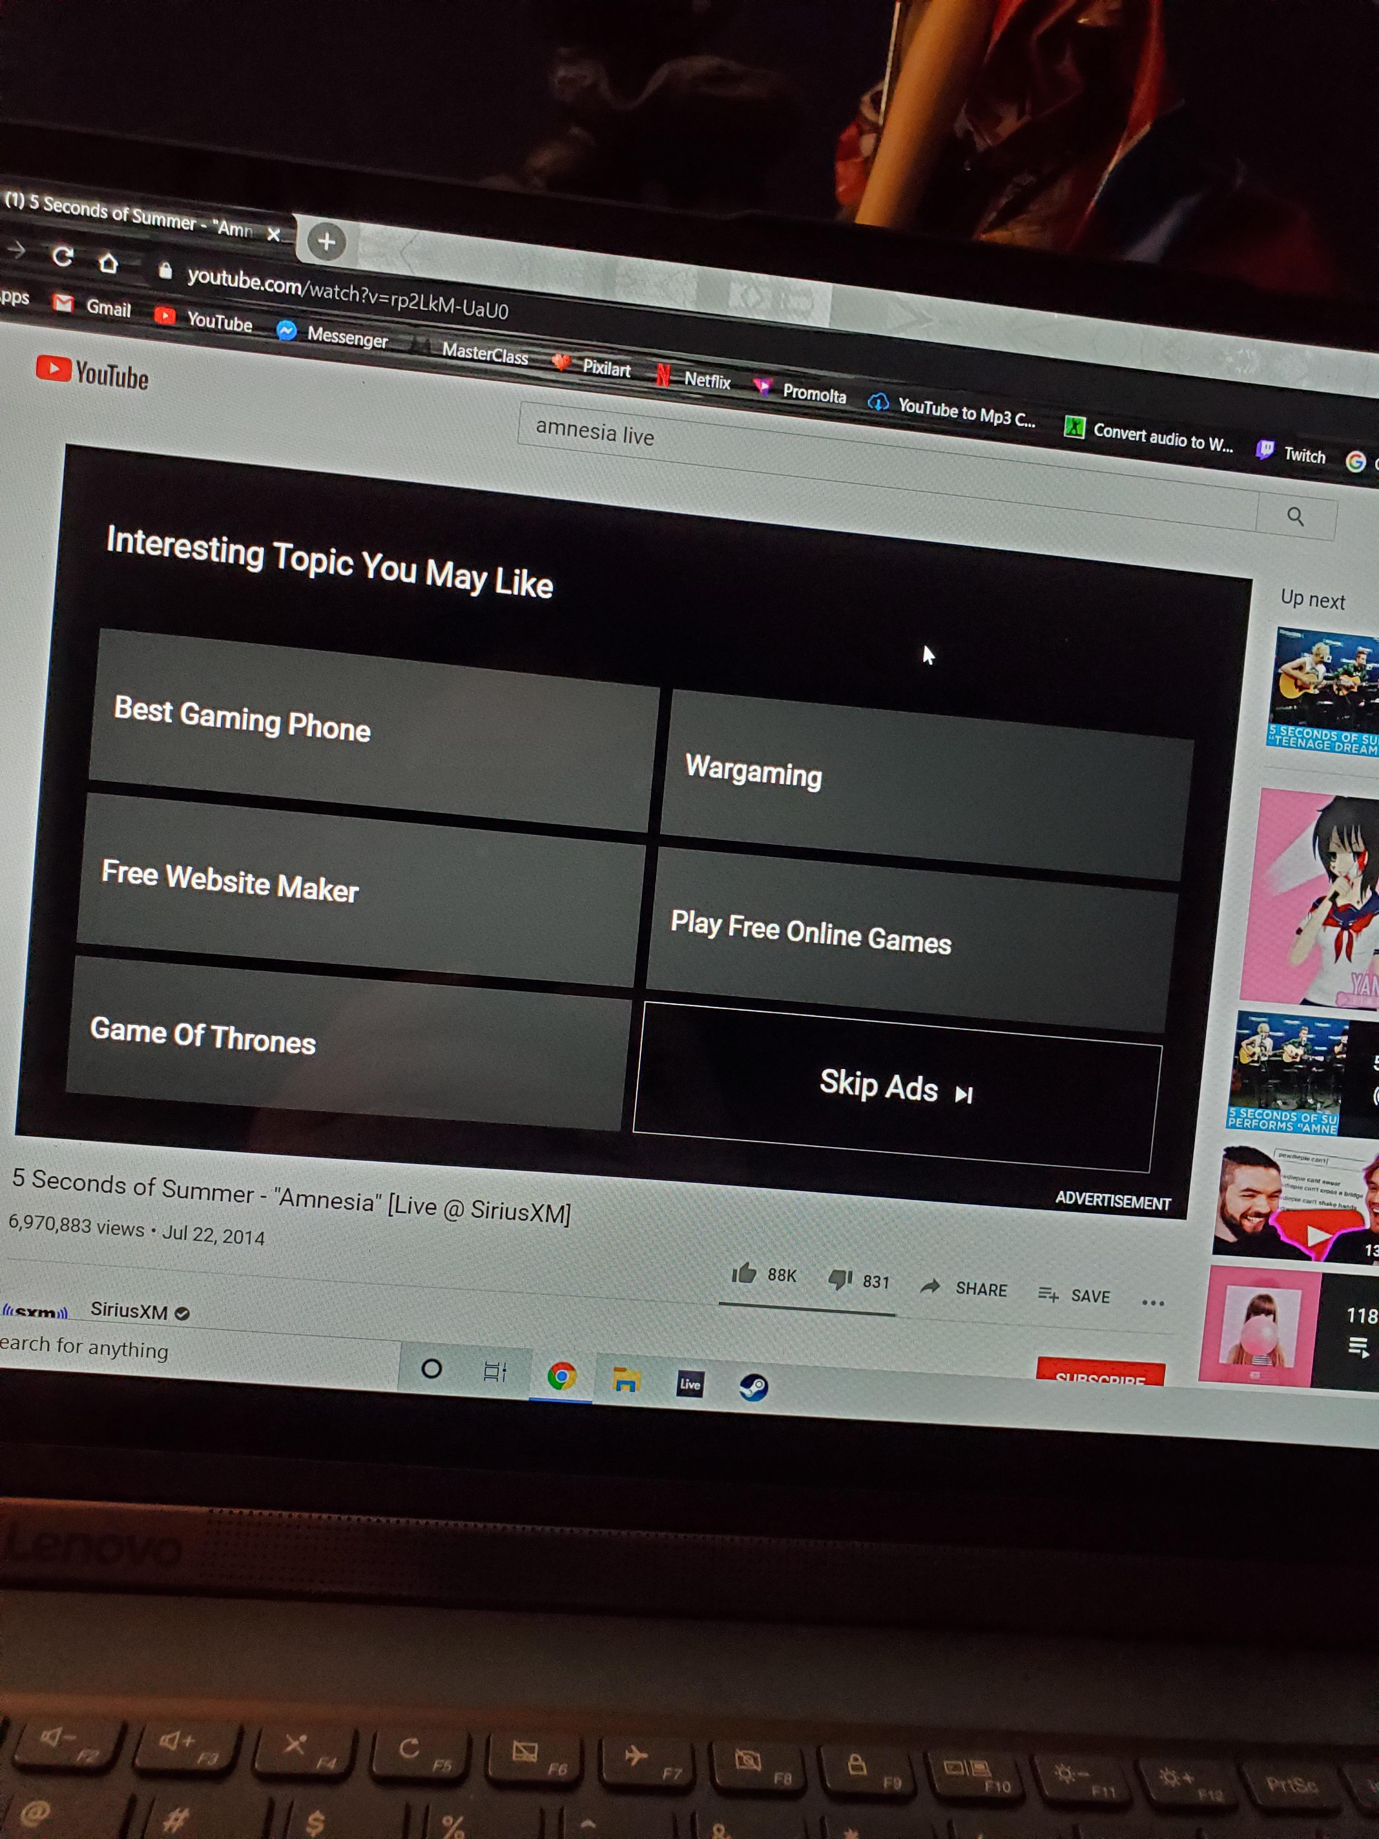Viewport: 1379px width, 1839px height.
Task: Open the Game Of Thrones ad topic
Action: (349, 1044)
